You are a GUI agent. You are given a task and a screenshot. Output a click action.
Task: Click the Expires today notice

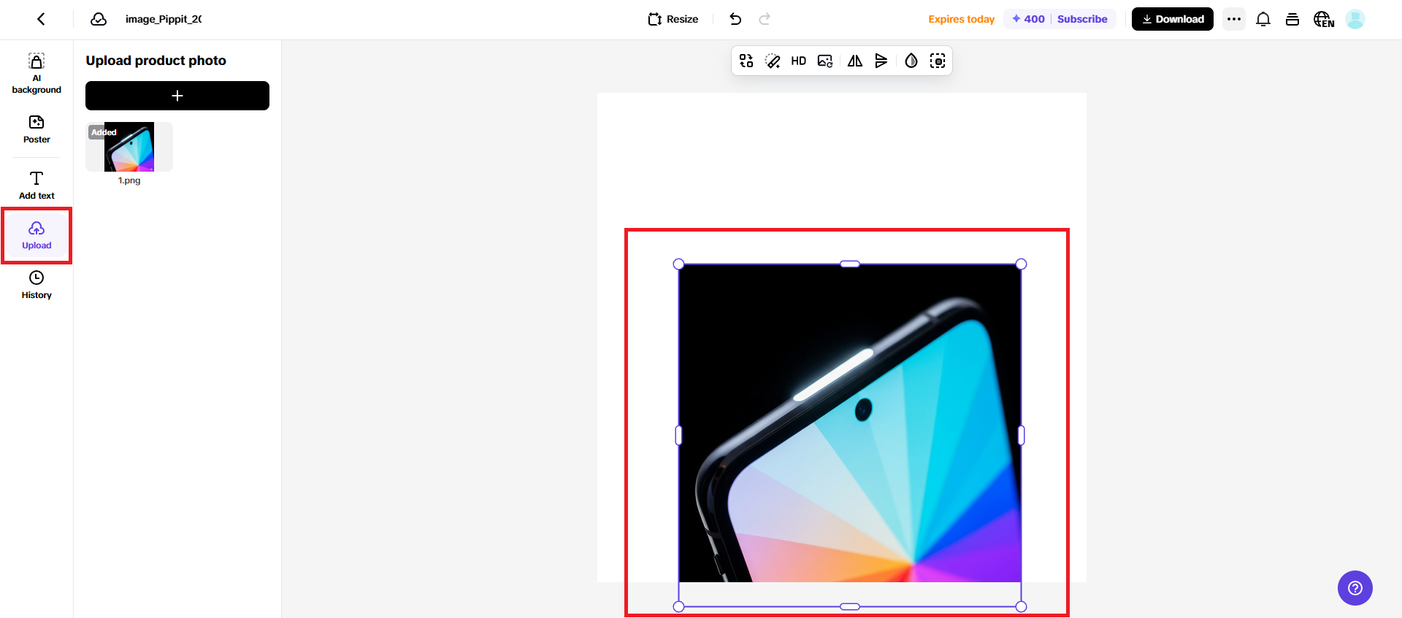961,19
